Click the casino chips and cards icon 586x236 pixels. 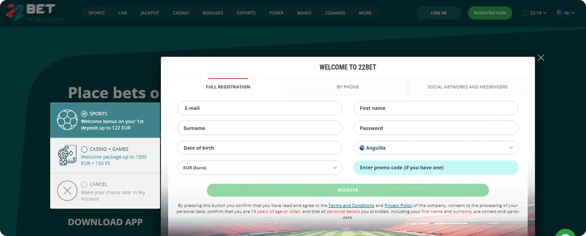tap(67, 155)
